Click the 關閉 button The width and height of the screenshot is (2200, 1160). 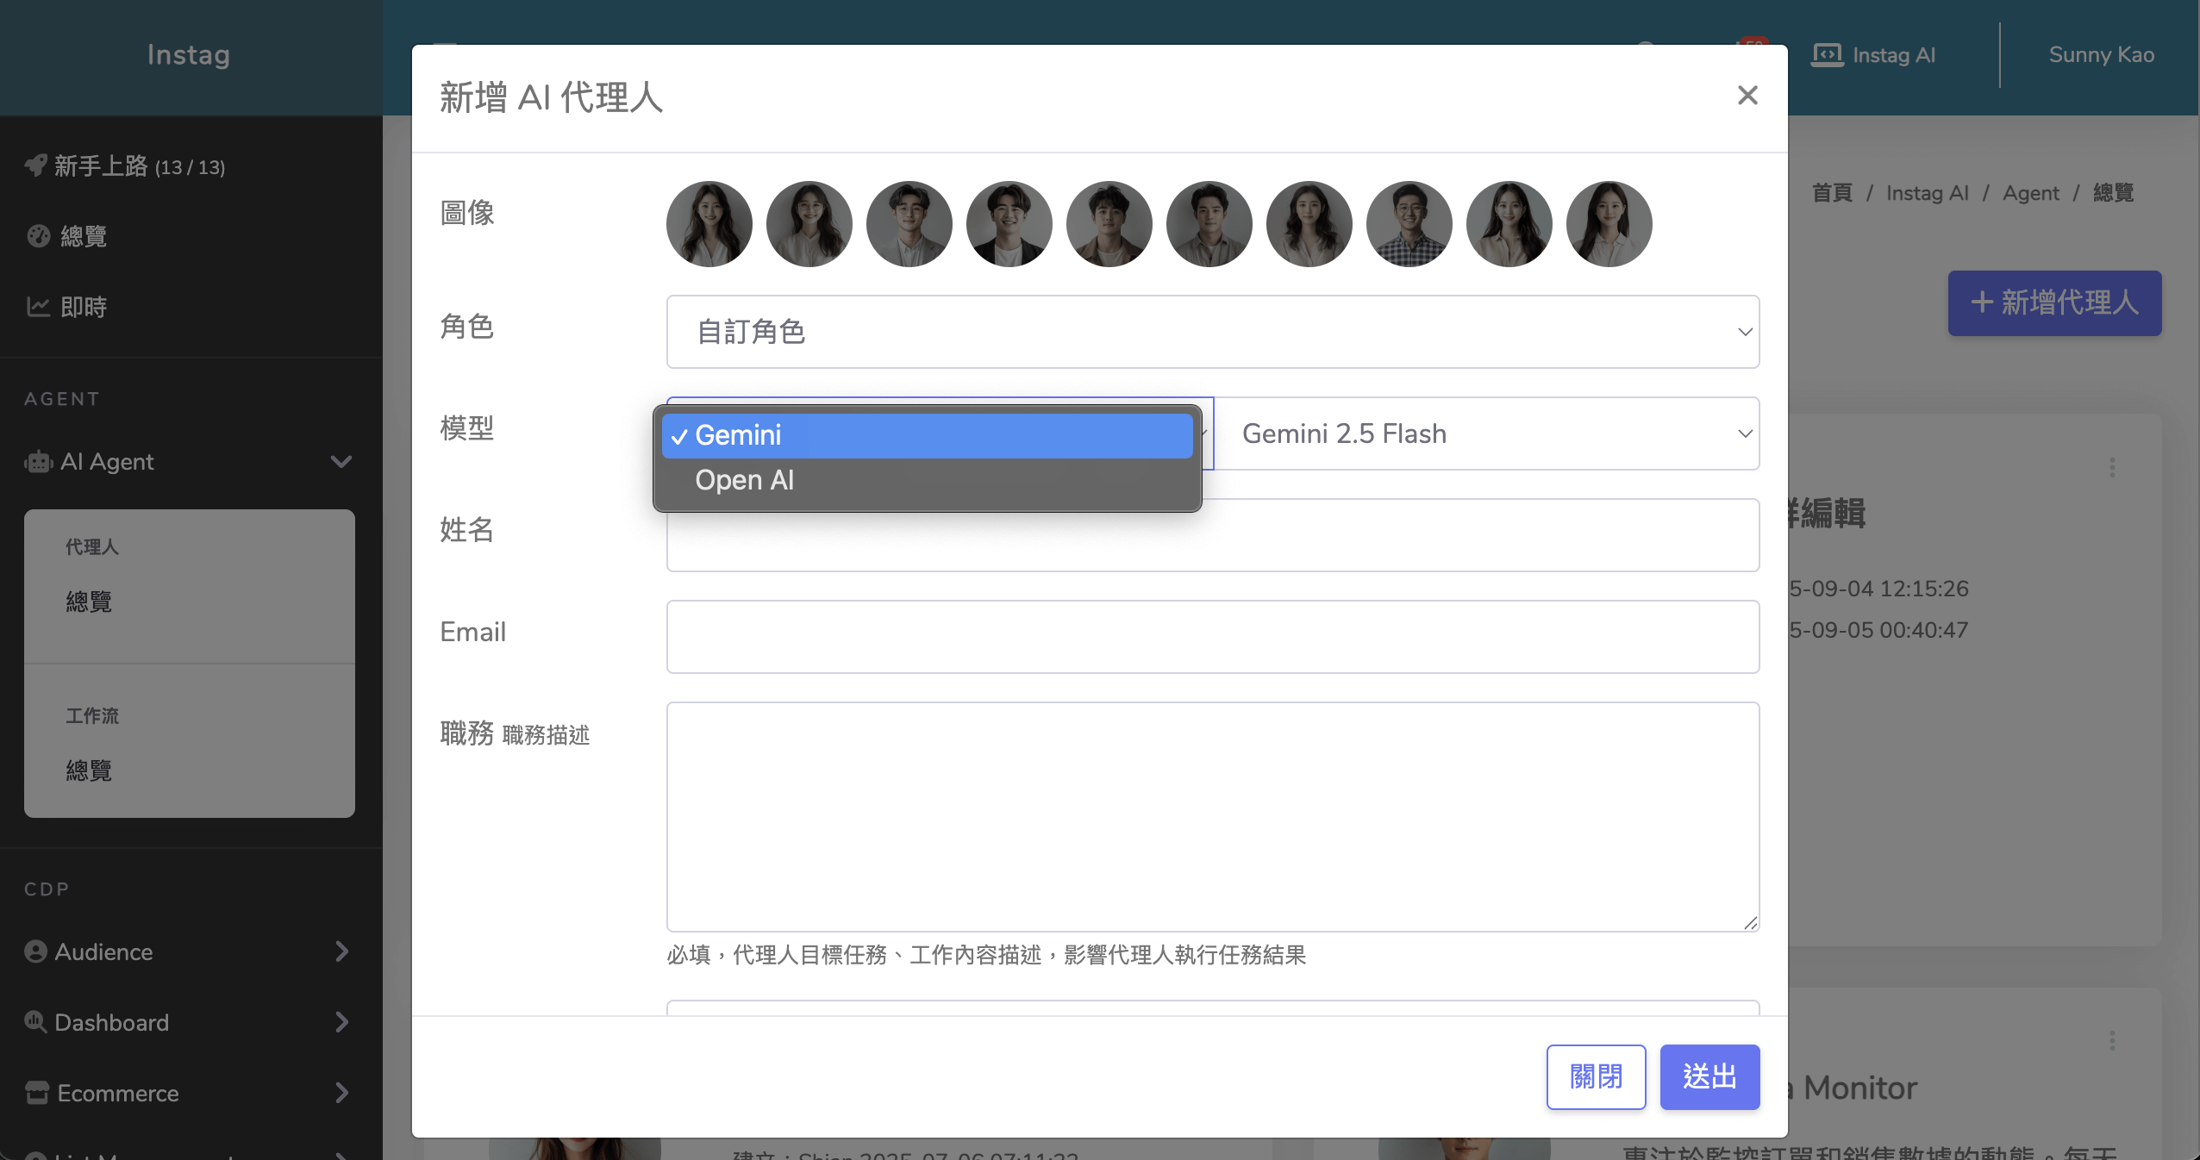[1596, 1076]
